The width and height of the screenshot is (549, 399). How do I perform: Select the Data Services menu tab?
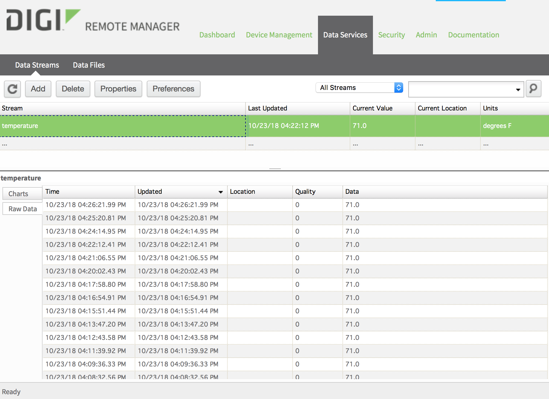(345, 35)
